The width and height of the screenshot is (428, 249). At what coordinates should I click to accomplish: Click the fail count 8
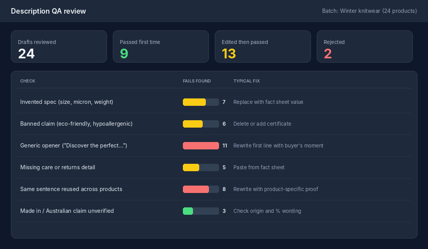[224, 189]
